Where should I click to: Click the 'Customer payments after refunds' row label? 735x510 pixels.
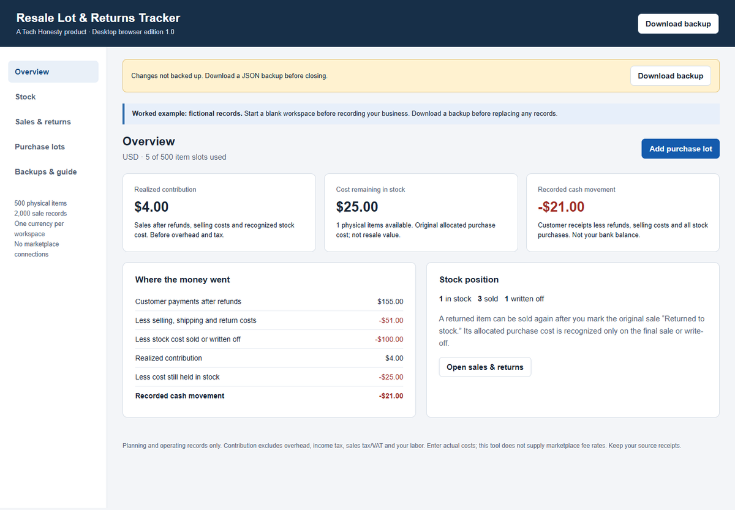point(188,301)
